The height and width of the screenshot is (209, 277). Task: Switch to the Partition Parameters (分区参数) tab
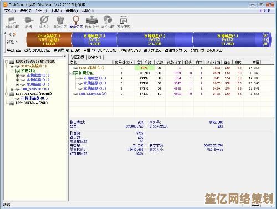tap(78, 57)
